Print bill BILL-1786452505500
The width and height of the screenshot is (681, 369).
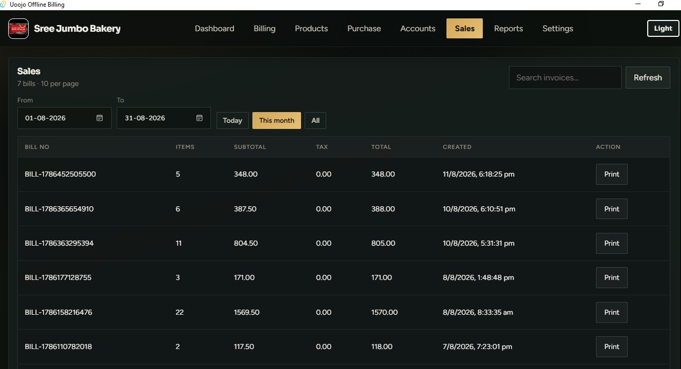(x=612, y=175)
